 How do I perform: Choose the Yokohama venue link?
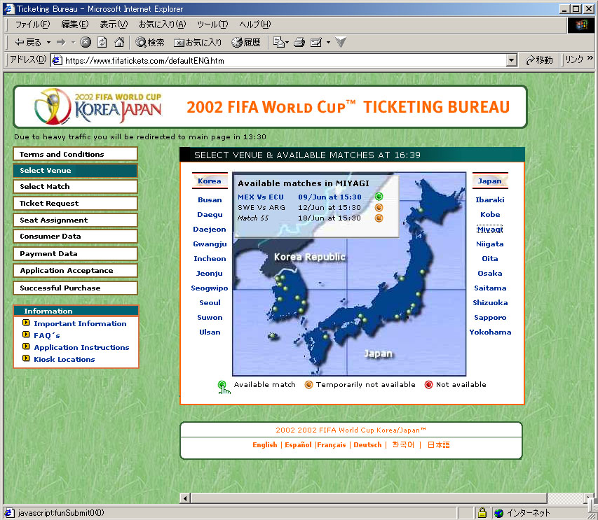490,332
